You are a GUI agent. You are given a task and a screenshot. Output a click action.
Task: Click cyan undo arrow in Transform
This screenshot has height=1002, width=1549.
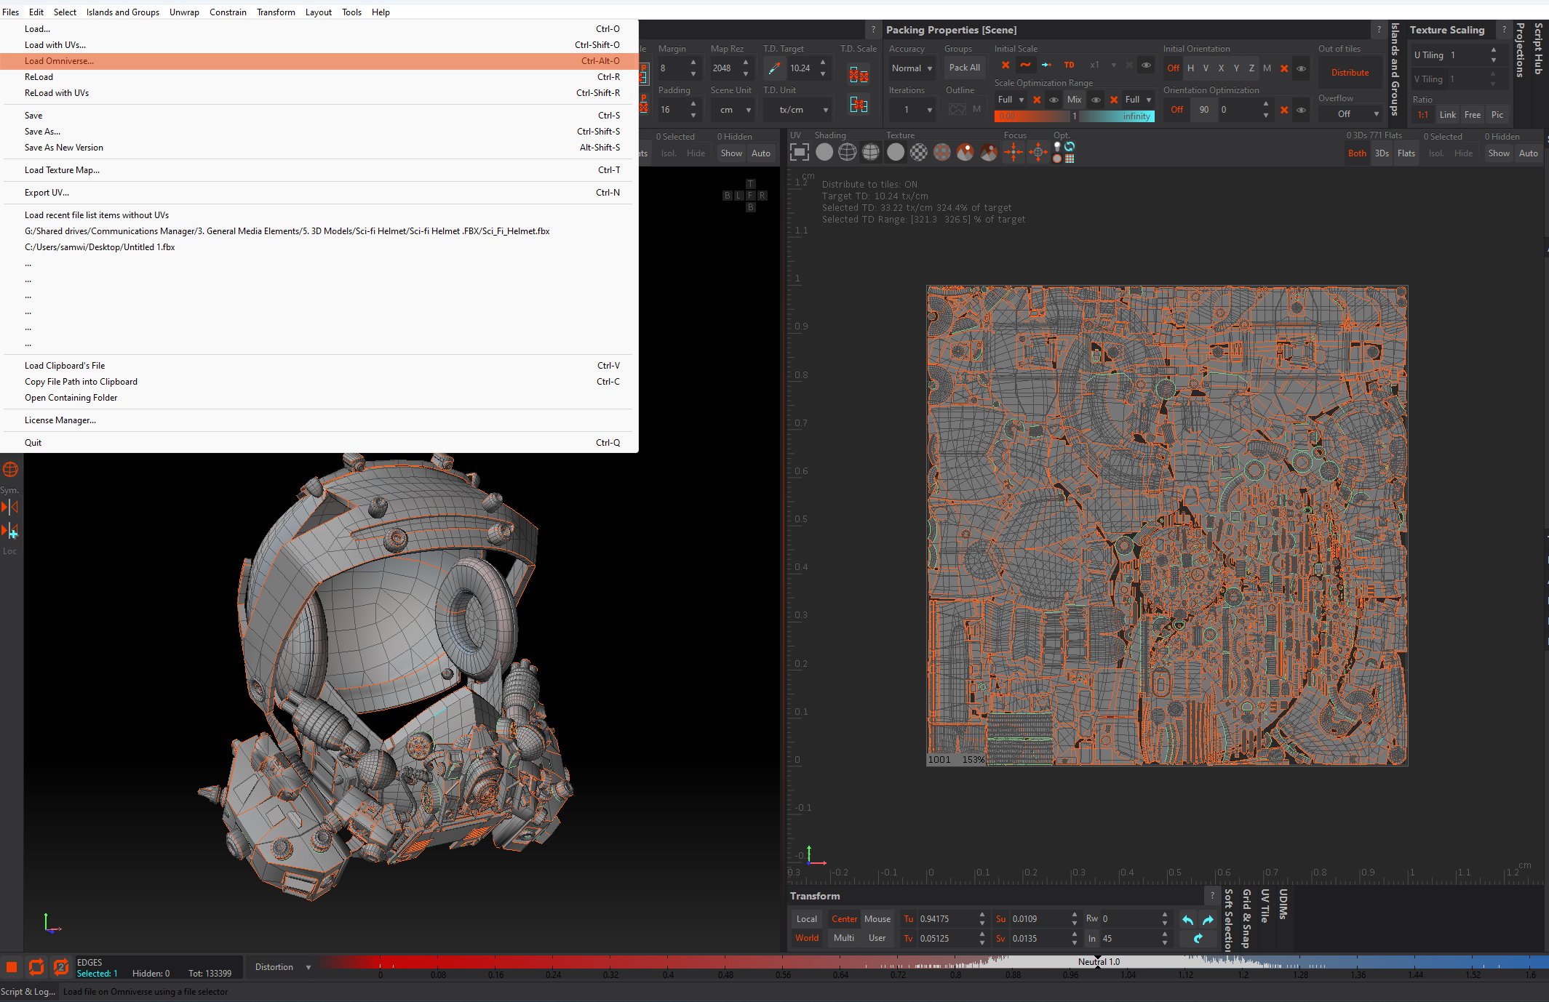coord(1187,920)
